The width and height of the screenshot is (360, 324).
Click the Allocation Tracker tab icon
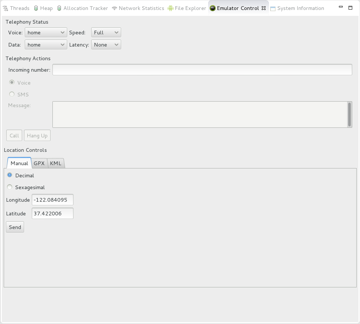coord(59,8)
